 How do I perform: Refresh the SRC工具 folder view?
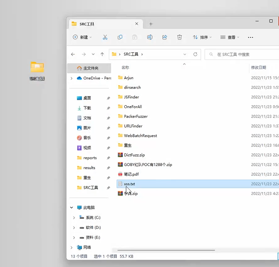195,54
